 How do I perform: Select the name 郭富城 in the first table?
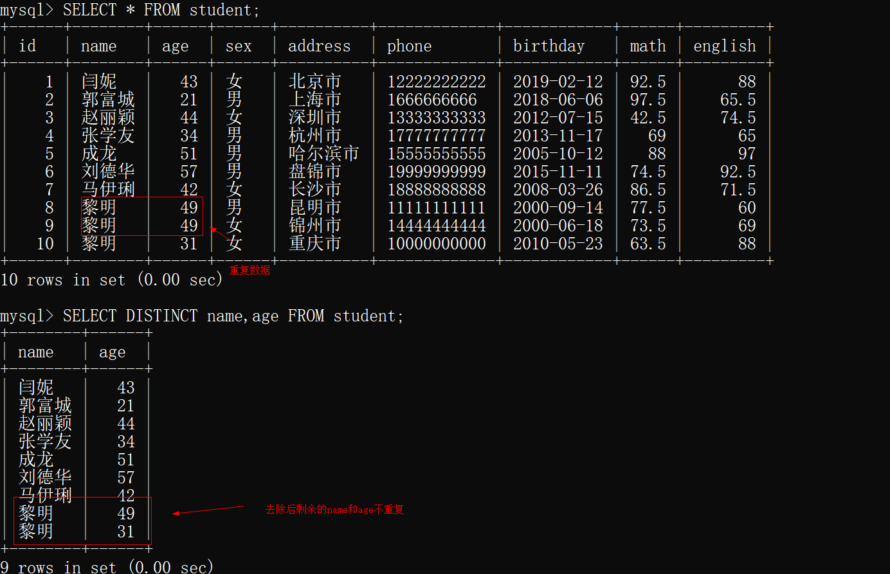108,100
